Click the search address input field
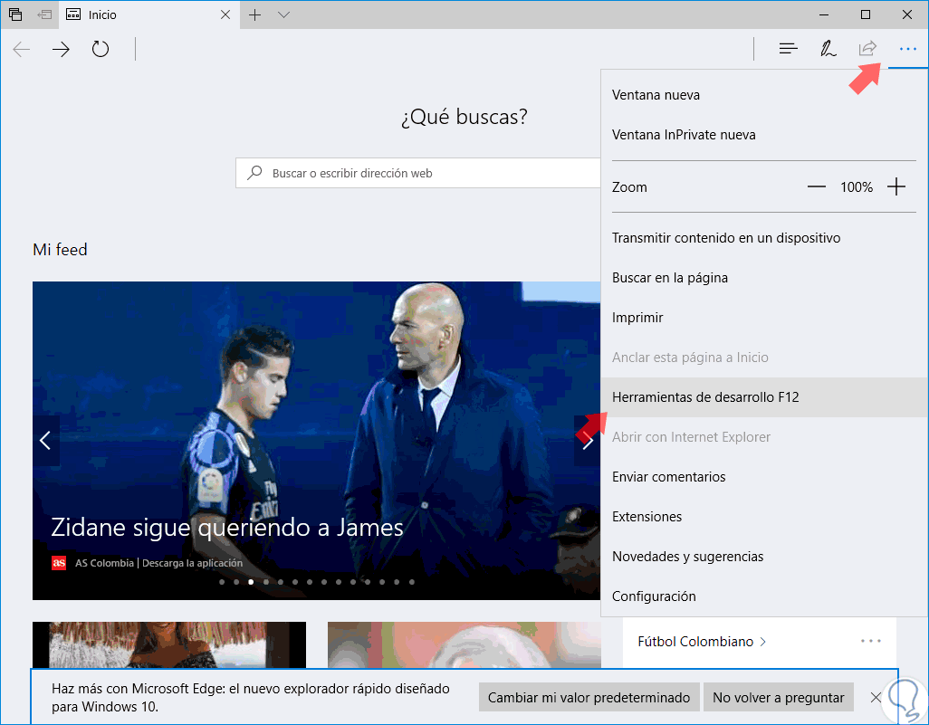 pyautogui.click(x=418, y=173)
